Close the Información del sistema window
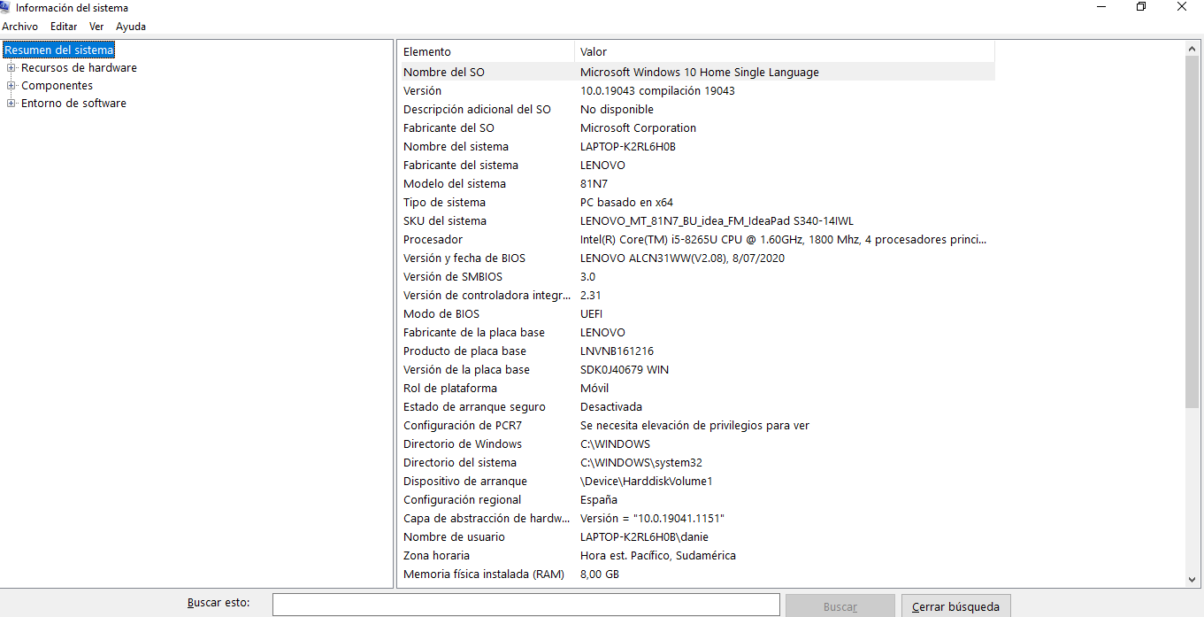 coord(1182,7)
